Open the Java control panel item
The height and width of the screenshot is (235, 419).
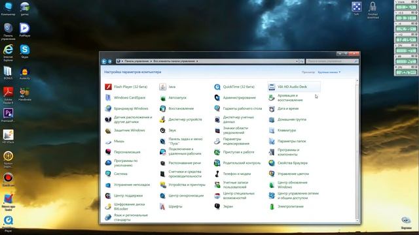coord(168,87)
